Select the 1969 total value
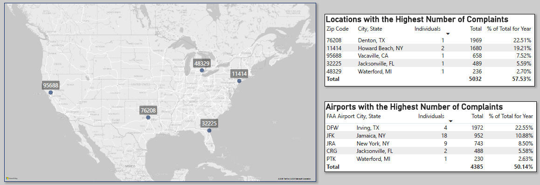Viewport: 540px width, 185px height. 476,40
